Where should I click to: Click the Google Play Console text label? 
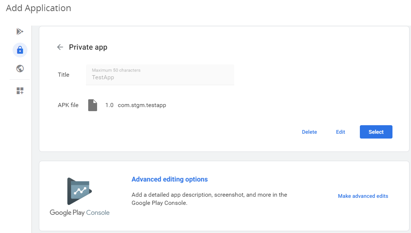click(79, 212)
